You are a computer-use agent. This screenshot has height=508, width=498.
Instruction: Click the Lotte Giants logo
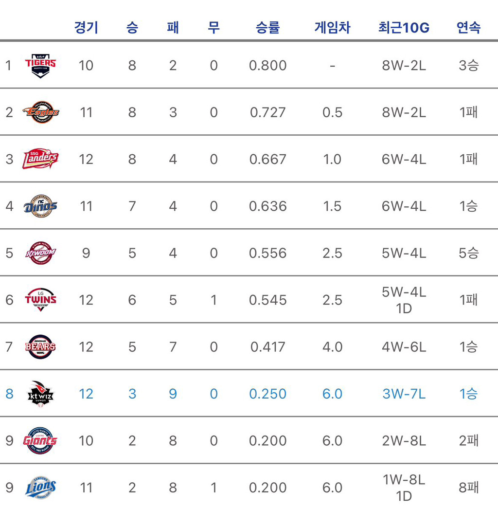coord(40,441)
